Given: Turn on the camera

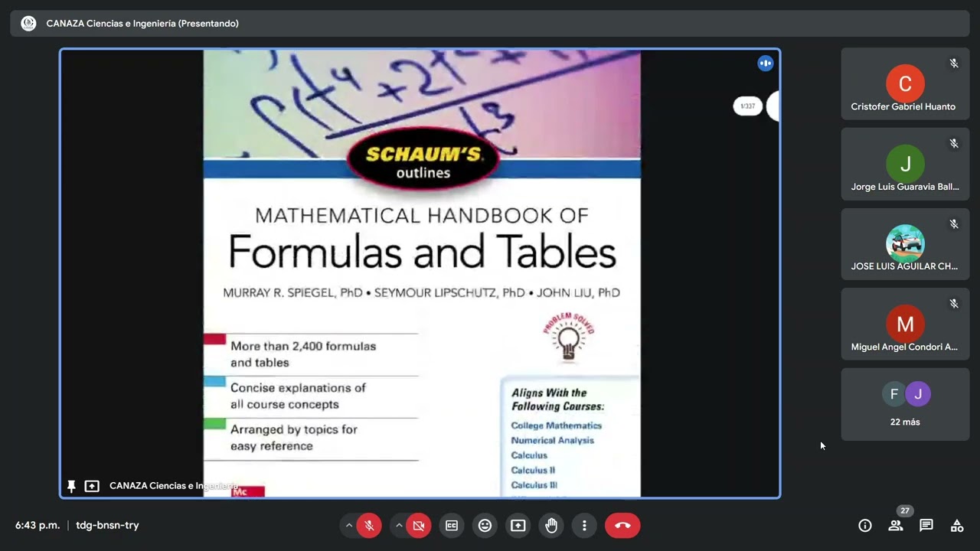Looking at the screenshot, I should coord(419,526).
